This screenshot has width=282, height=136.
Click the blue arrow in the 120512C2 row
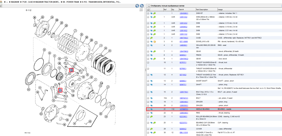151,23
